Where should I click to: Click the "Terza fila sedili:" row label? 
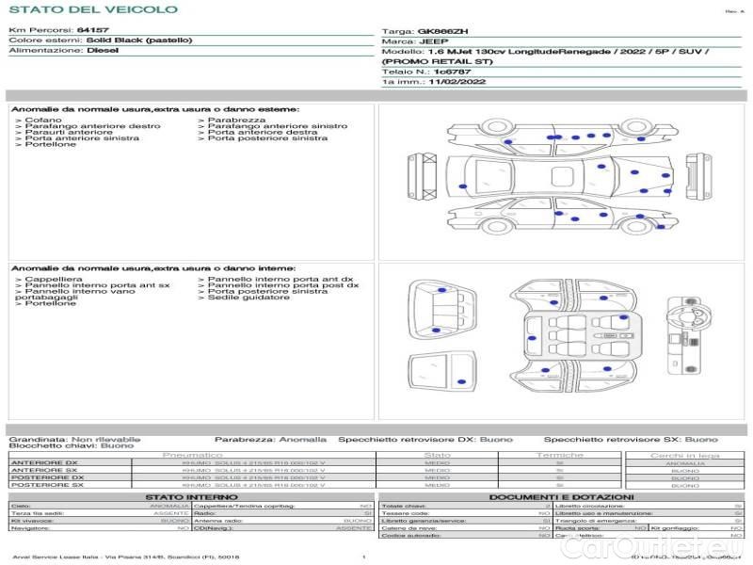click(x=38, y=513)
